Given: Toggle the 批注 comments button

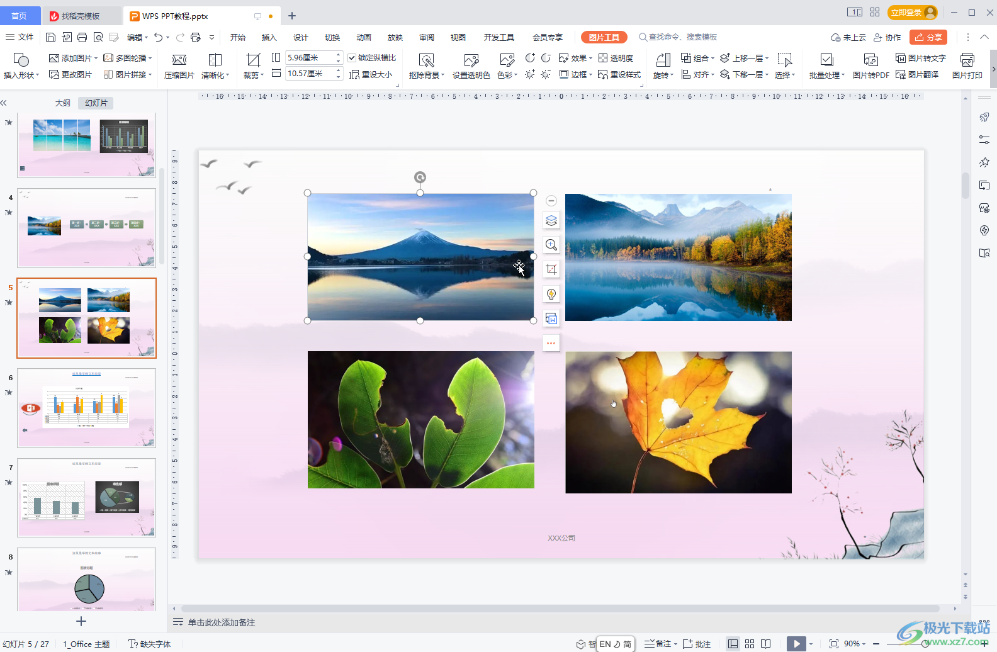Looking at the screenshot, I should tap(697, 644).
